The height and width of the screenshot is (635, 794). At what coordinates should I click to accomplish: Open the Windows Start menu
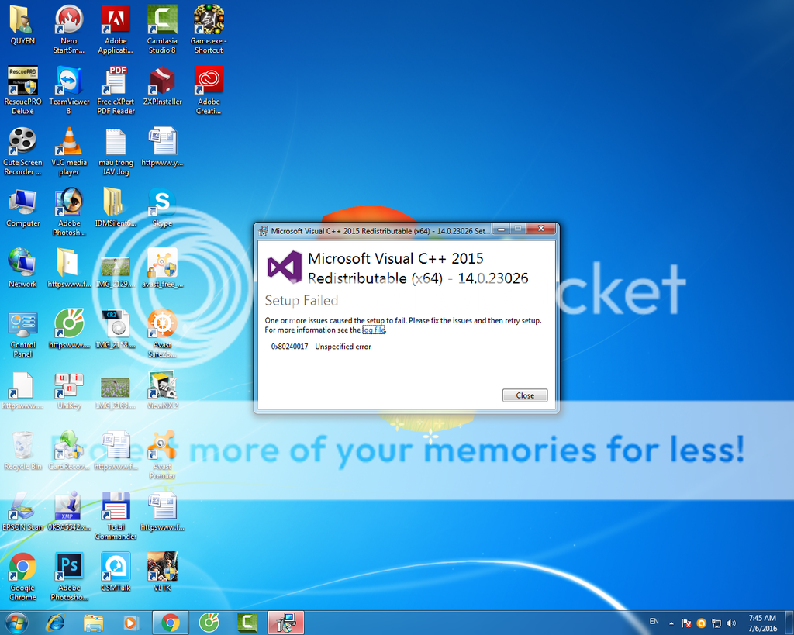16,623
